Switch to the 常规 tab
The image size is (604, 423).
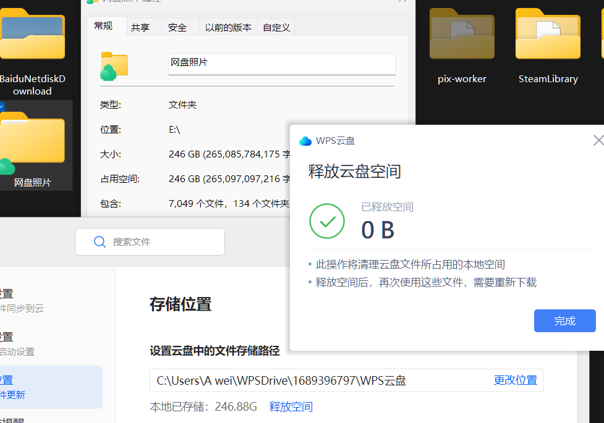tap(103, 26)
